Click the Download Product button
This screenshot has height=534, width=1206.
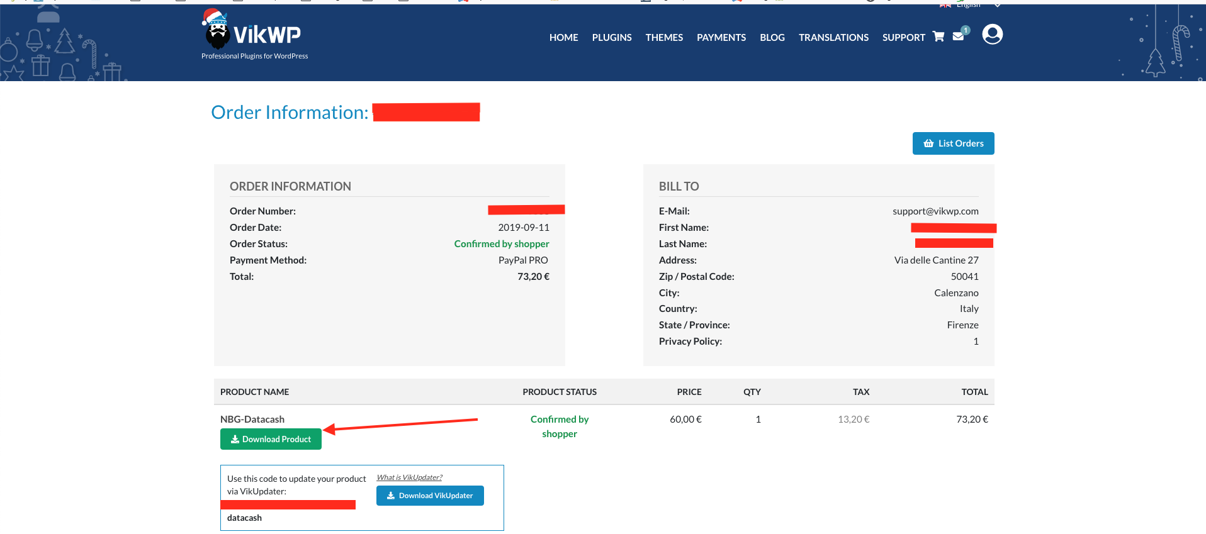pyautogui.click(x=271, y=439)
